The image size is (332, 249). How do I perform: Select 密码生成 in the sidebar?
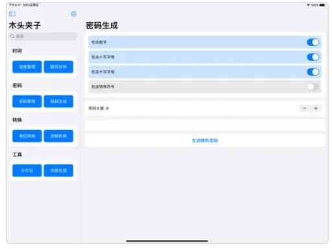coord(58,102)
